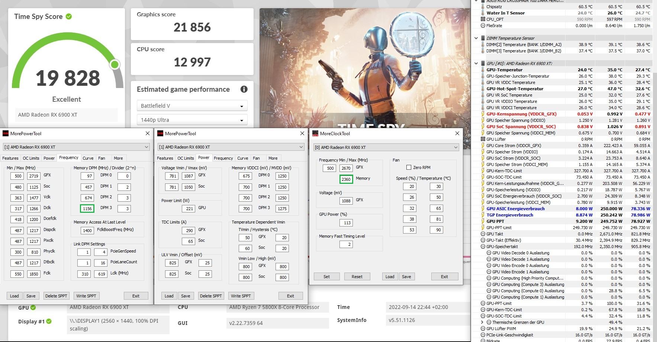The width and height of the screenshot is (657, 342).
Task: Click the clock icon for GPU Takt row
Action: tap(483, 234)
